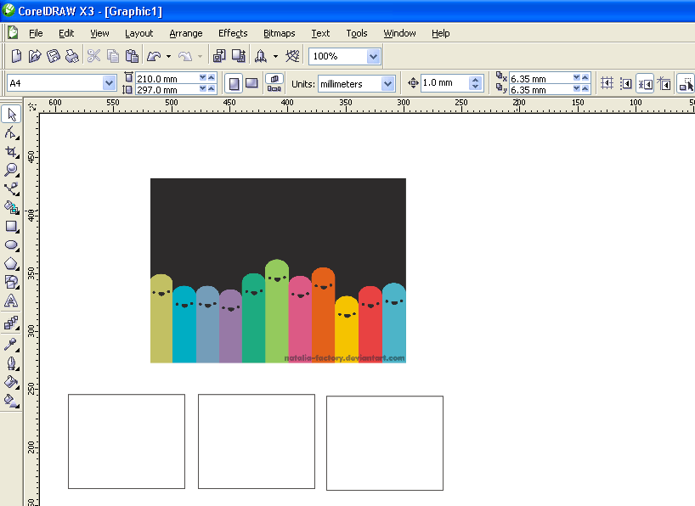Expand the Redo history dropdown arrow
695x506 pixels.
[200, 56]
